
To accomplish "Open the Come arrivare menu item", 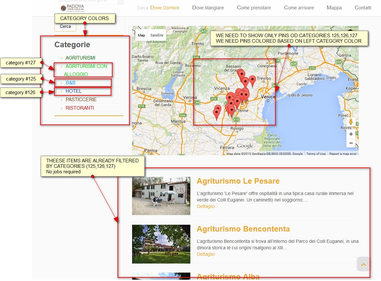I will (299, 7).
